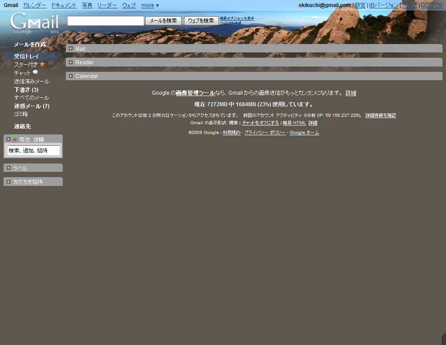Image resolution: width=446 pixels, height=345 pixels.
Task: Open the プライバシー ポリシー link
Action: click(x=265, y=133)
